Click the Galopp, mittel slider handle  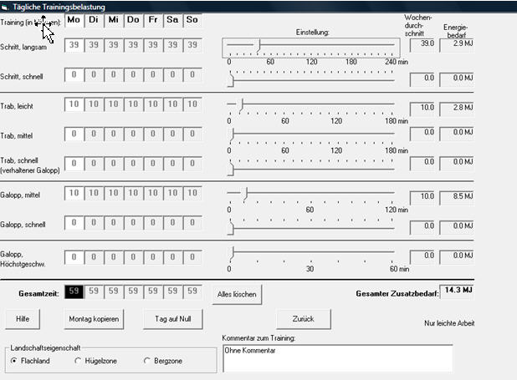click(x=244, y=193)
